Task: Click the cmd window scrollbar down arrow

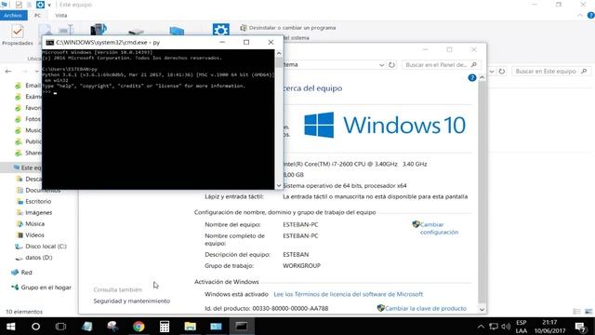Action: click(x=279, y=185)
